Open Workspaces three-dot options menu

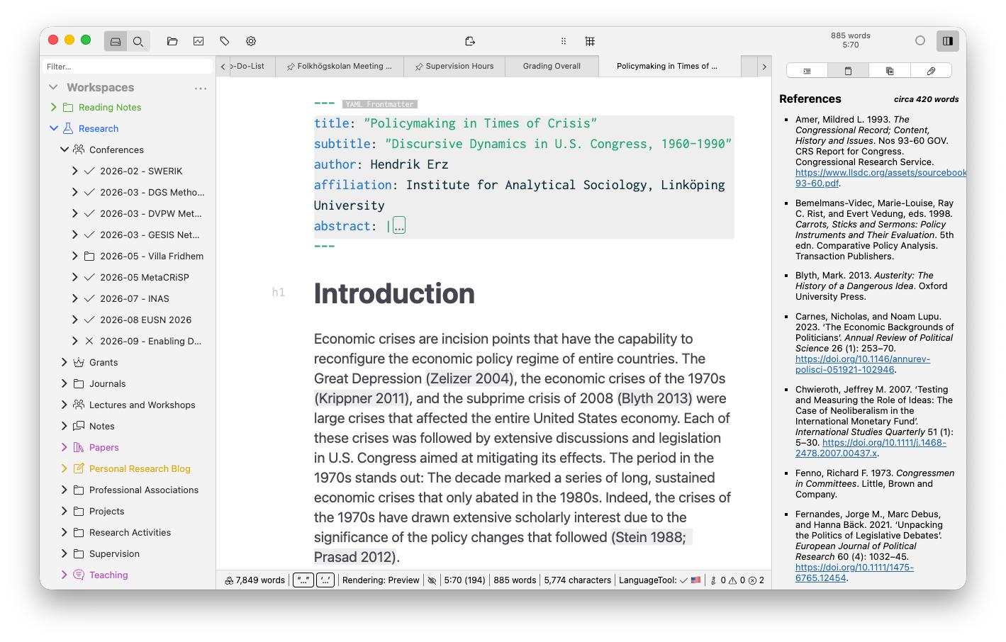coord(201,89)
